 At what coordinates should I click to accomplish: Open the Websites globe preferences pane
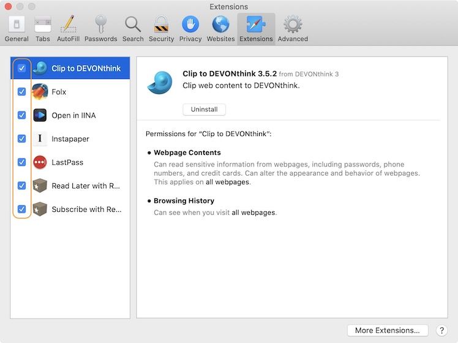(220, 29)
